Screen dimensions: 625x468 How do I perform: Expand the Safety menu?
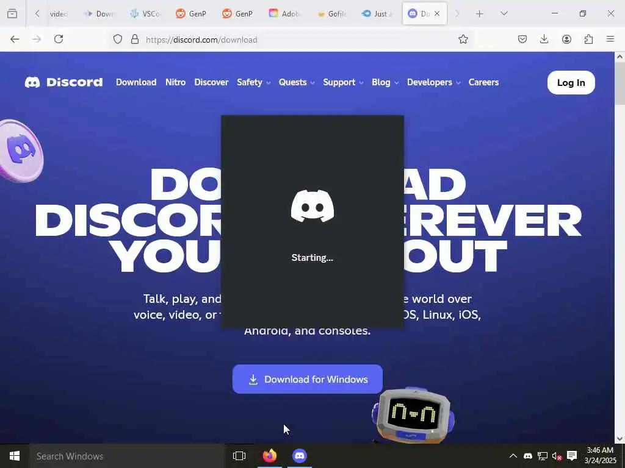253,82
